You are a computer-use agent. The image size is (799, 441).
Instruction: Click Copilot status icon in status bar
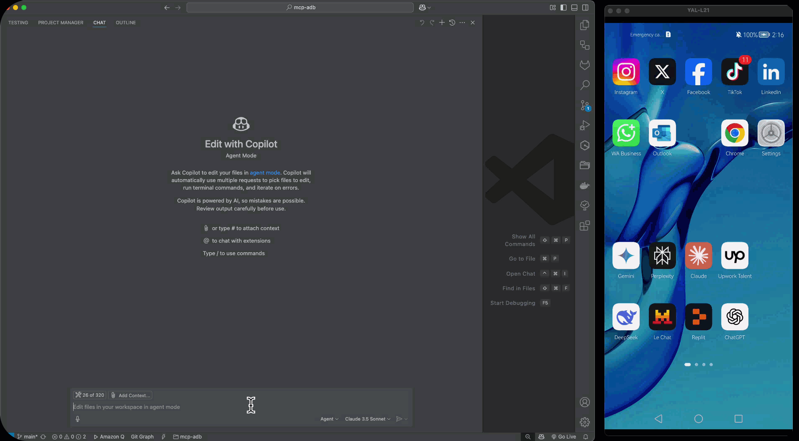(541, 436)
